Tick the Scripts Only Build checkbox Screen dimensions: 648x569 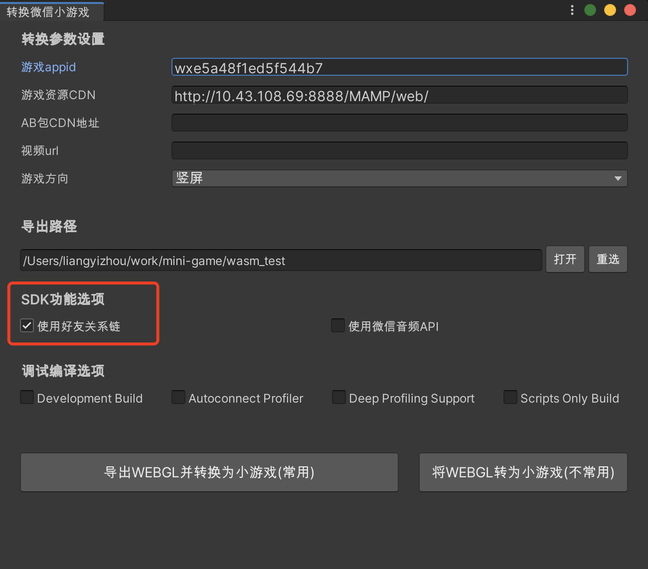pos(510,398)
